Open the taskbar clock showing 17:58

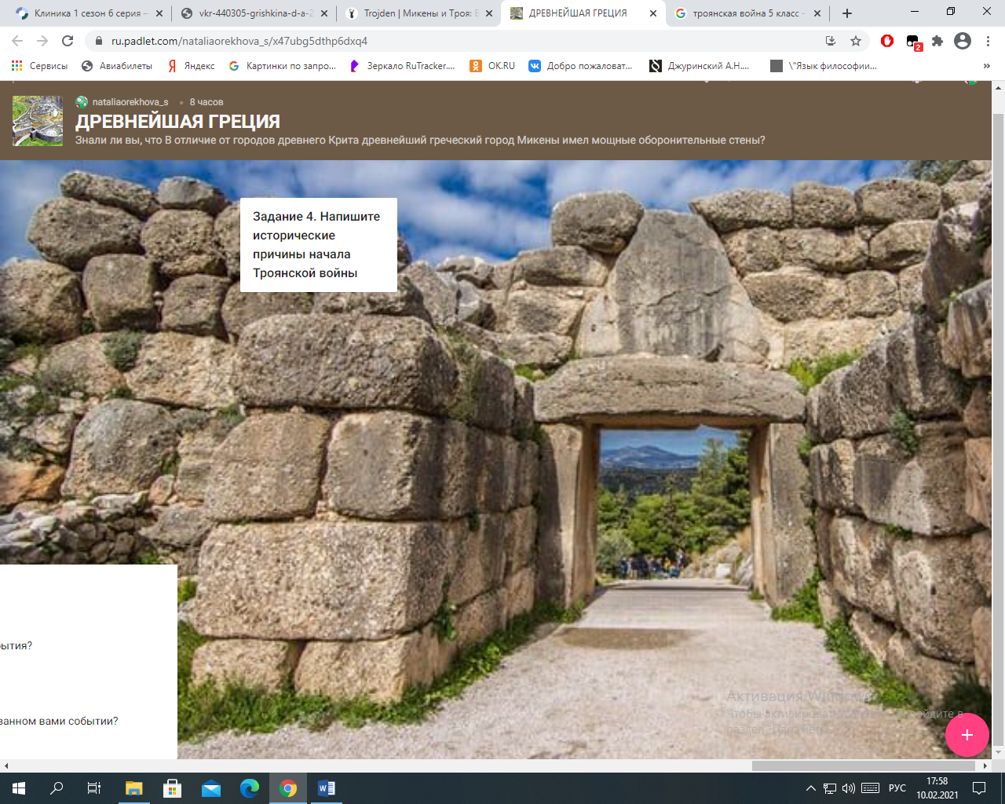click(x=937, y=788)
